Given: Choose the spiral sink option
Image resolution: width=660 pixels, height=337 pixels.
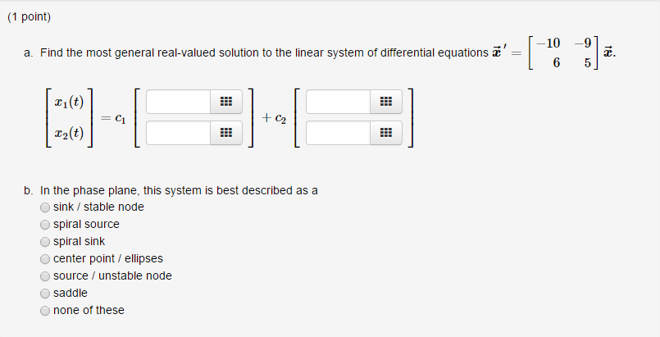Looking at the screenshot, I should (x=45, y=242).
